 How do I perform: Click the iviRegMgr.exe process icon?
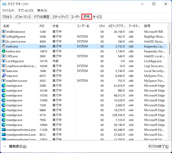4,36
